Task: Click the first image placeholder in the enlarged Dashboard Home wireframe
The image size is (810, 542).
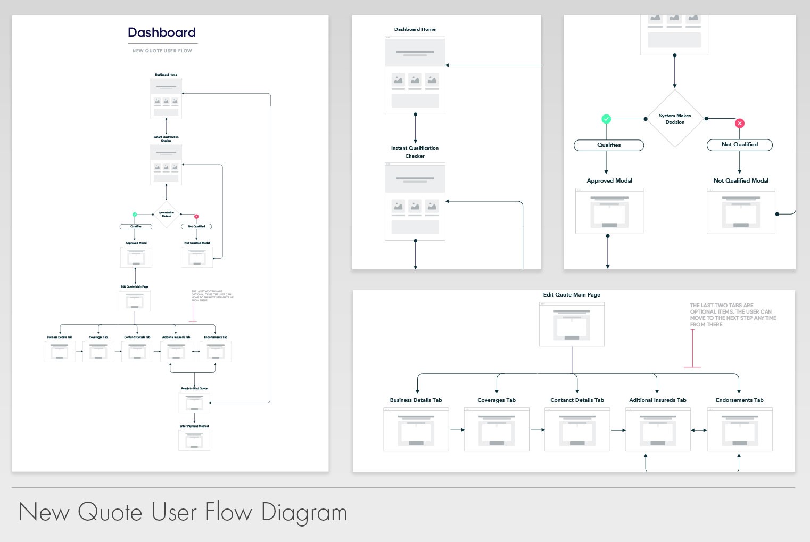Action: pyautogui.click(x=398, y=80)
